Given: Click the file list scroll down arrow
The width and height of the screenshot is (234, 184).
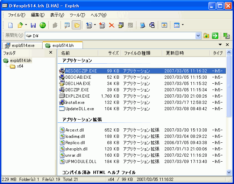Looking at the screenshot, I should click(x=229, y=172).
